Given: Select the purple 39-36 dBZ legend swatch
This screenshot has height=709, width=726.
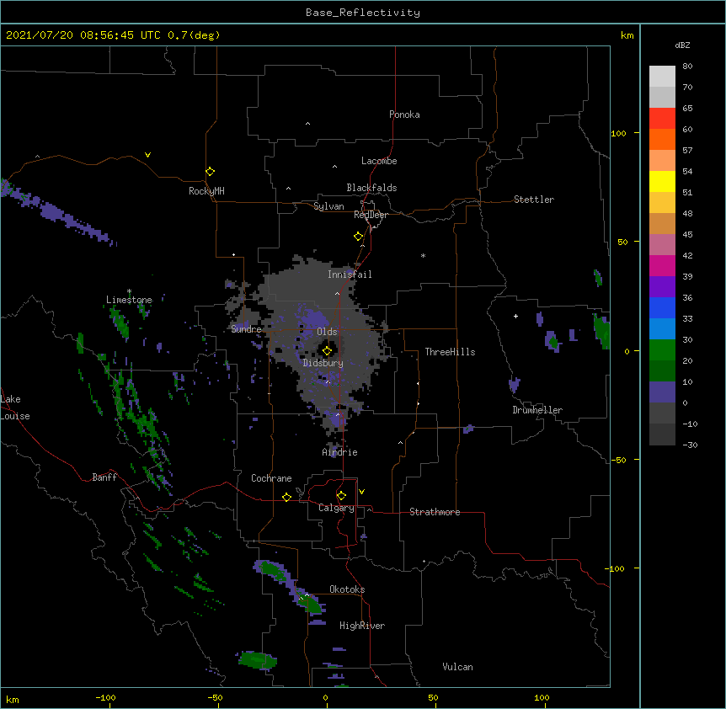Looking at the screenshot, I should [x=662, y=287].
